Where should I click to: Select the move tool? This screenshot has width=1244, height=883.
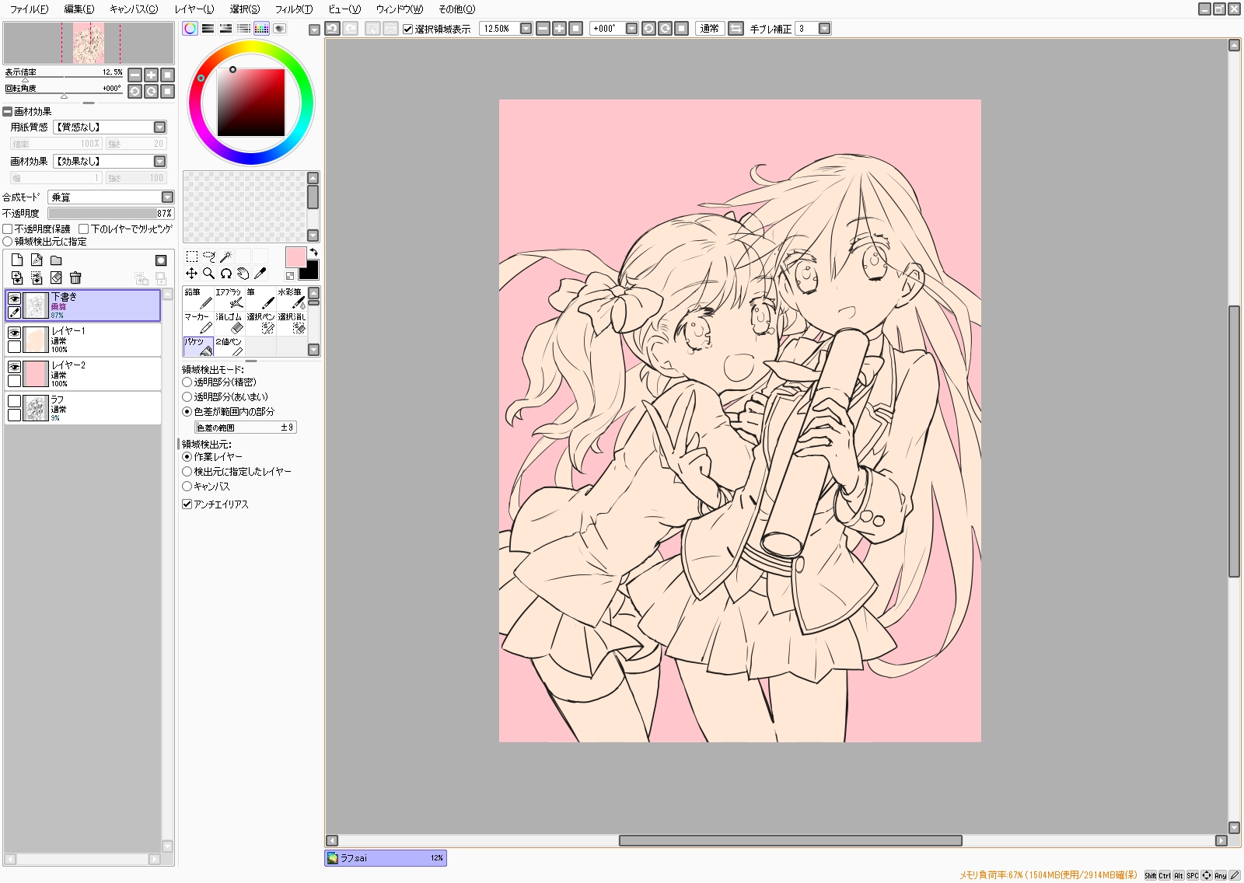click(x=191, y=273)
